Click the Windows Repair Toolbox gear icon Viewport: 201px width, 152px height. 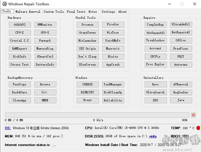pyautogui.click(x=5, y=4)
